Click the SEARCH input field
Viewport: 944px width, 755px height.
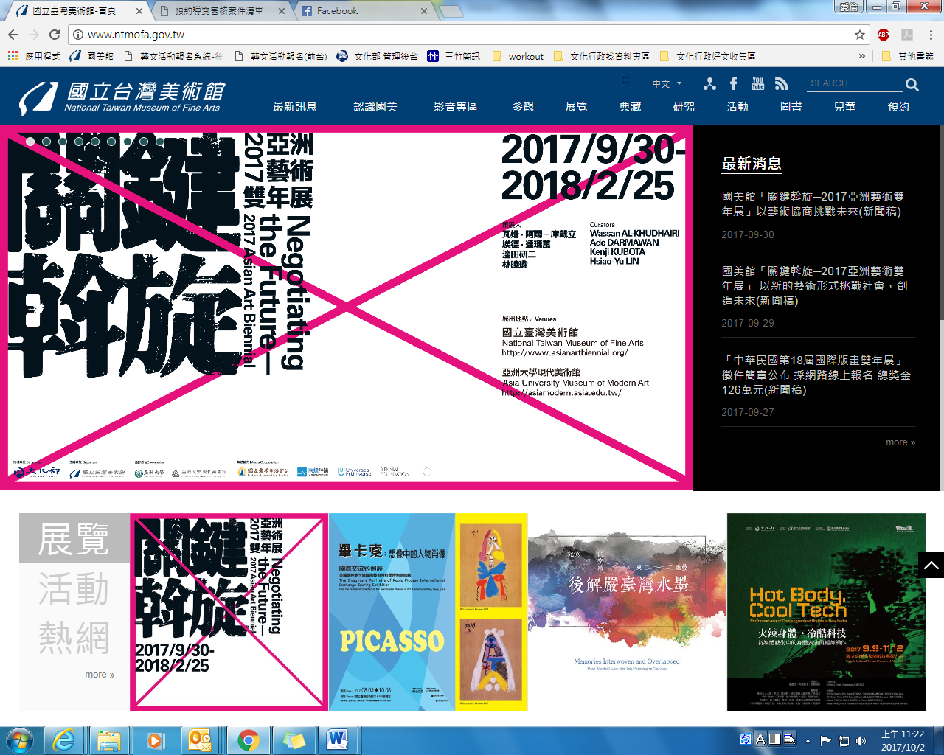pyautogui.click(x=854, y=83)
